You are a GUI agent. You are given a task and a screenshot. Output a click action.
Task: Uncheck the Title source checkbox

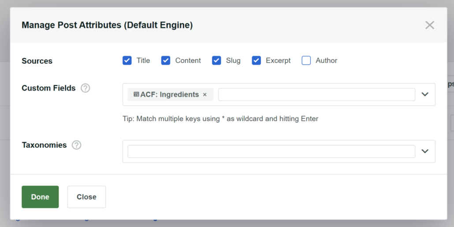pyautogui.click(x=127, y=60)
